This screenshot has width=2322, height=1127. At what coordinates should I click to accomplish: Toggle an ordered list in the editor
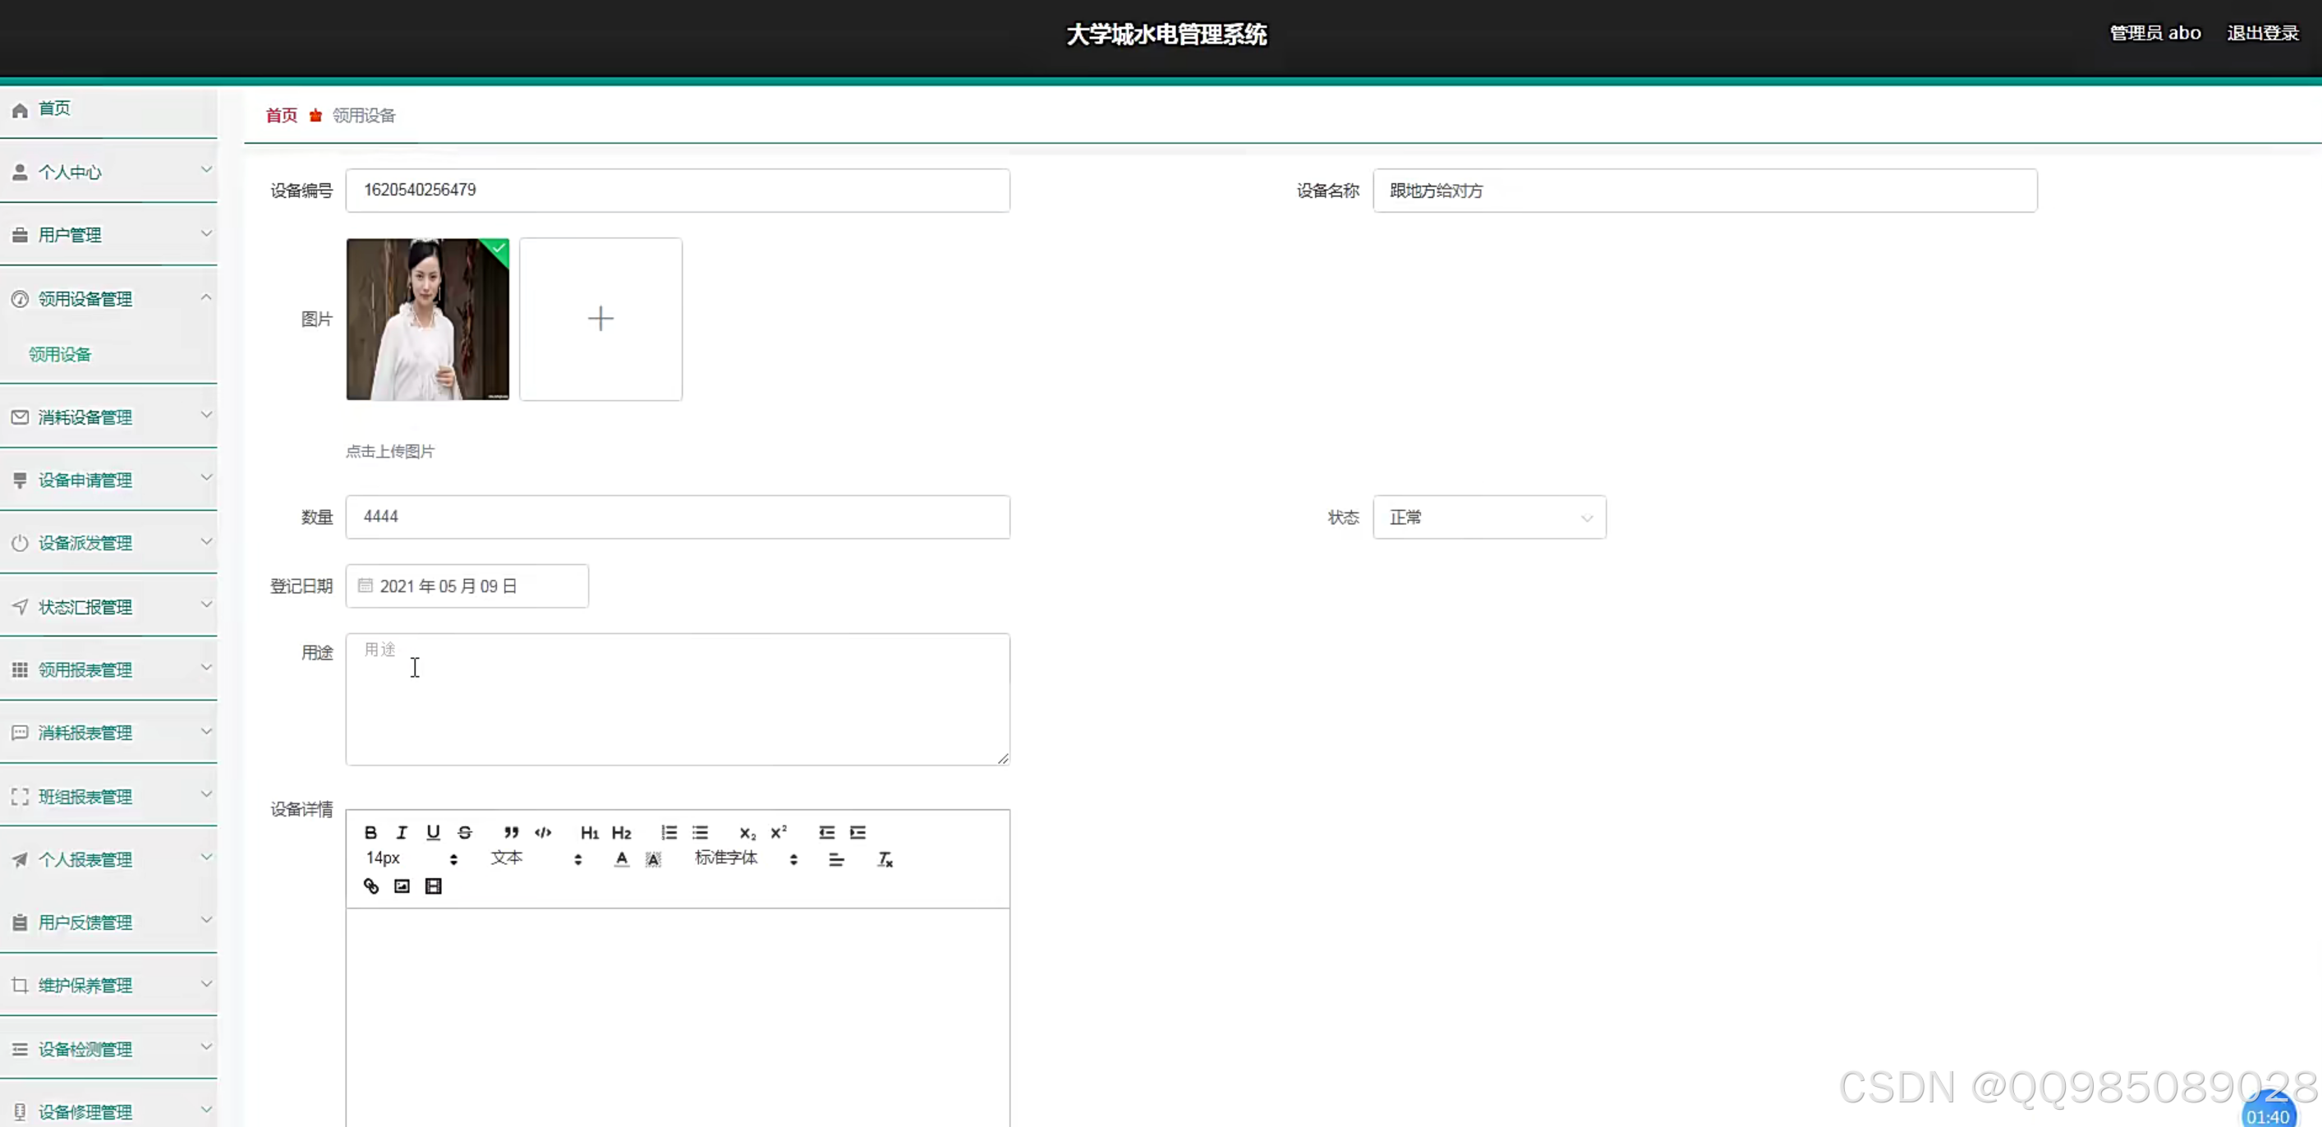click(x=668, y=831)
